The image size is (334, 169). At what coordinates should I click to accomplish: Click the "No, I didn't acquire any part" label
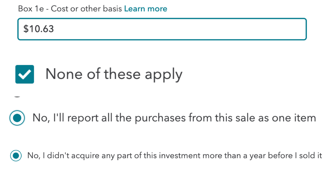175,156
